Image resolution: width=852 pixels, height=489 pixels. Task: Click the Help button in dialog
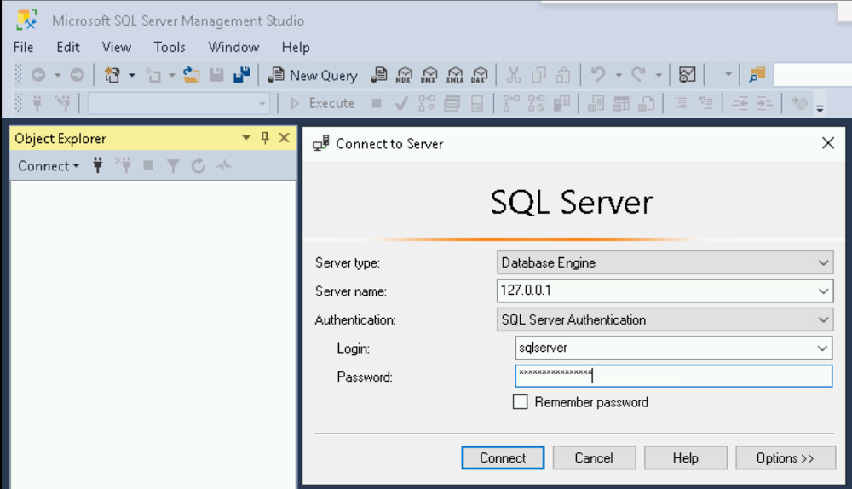pyautogui.click(x=685, y=458)
